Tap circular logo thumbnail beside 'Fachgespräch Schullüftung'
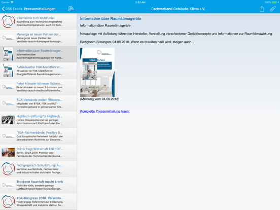 coord(8,169)
